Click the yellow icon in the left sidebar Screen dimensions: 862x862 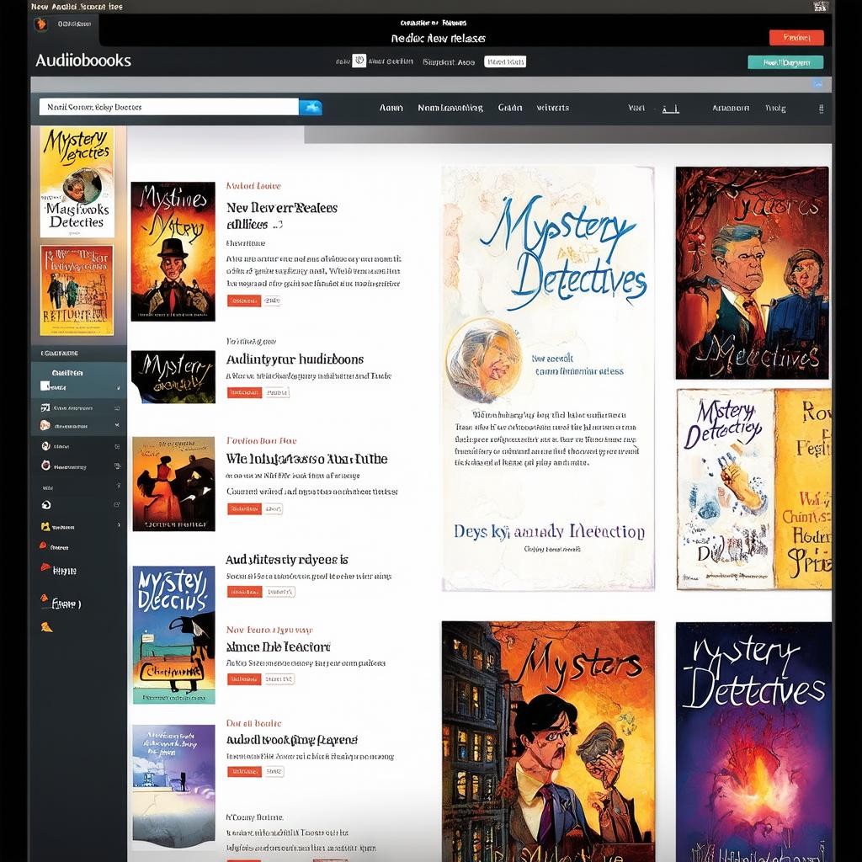pyautogui.click(x=45, y=527)
